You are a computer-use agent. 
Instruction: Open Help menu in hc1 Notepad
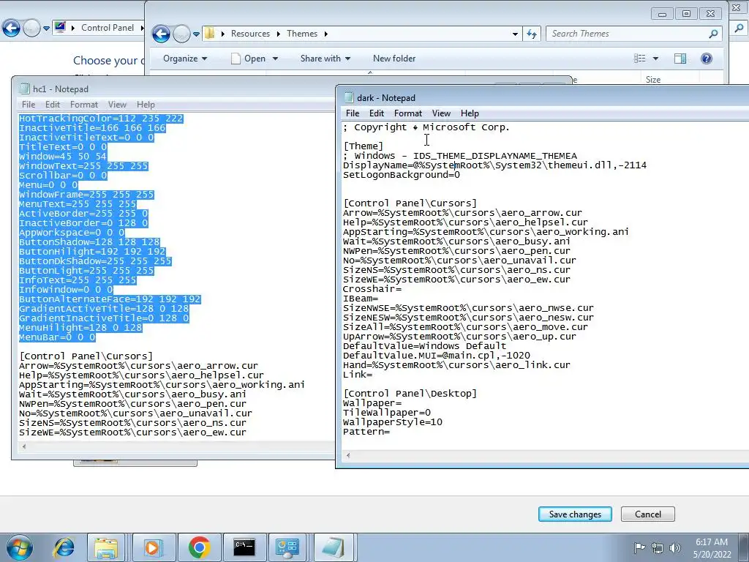point(146,104)
